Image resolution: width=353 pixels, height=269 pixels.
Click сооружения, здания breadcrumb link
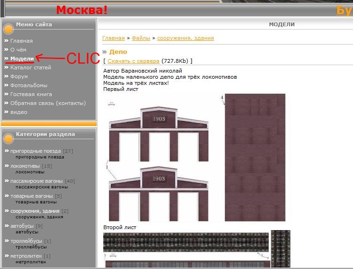pyautogui.click(x=185, y=38)
